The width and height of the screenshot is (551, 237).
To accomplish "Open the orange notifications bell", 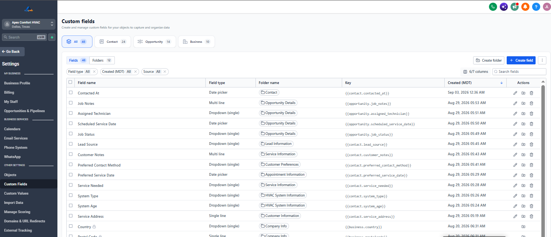I will [x=525, y=7].
